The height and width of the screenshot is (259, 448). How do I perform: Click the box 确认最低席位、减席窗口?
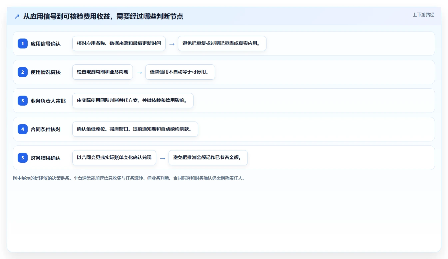[135, 129]
